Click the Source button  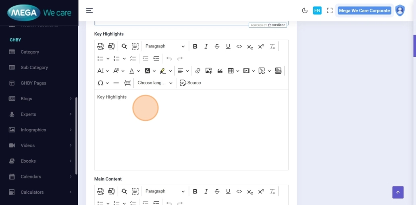tap(190, 83)
